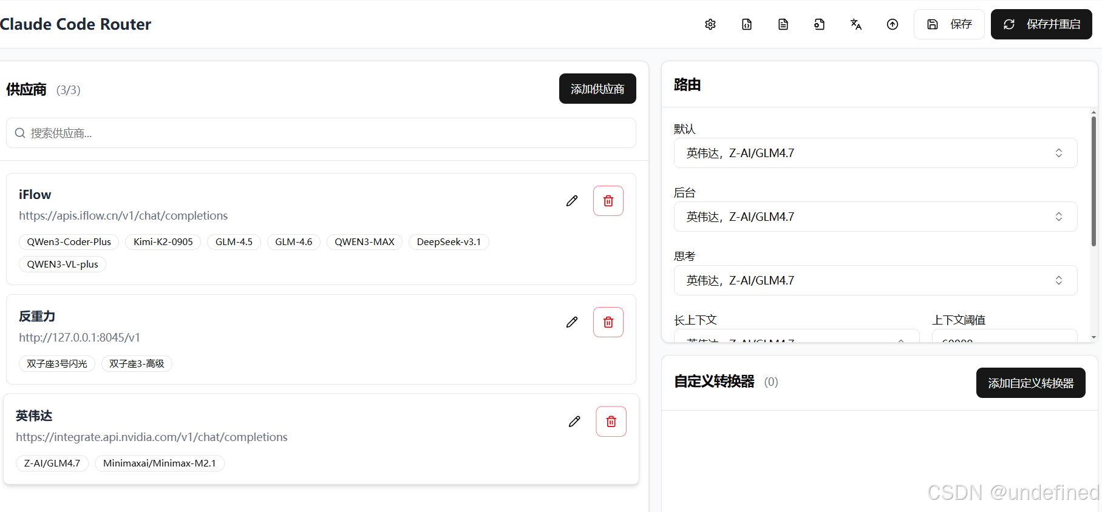
Task: Click the 双子座3-高级 model tag
Action: click(137, 363)
